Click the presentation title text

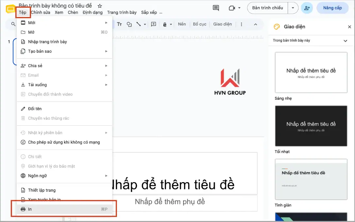click(55, 6)
